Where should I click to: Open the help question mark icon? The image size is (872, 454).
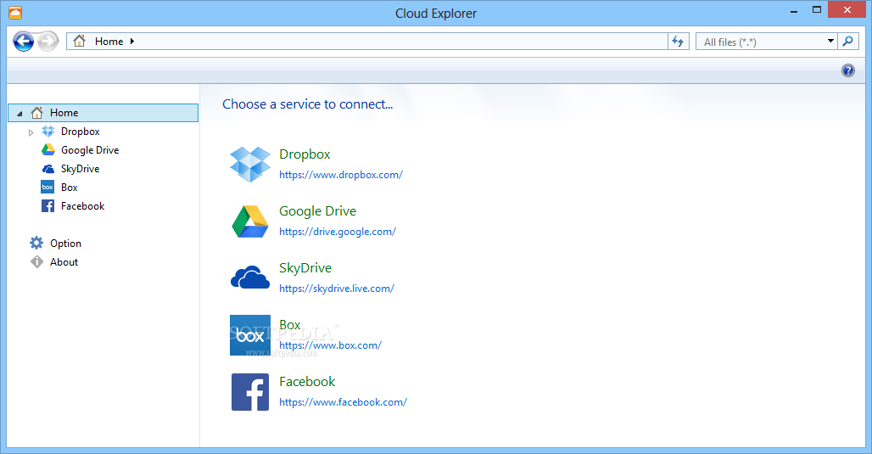pyautogui.click(x=847, y=70)
